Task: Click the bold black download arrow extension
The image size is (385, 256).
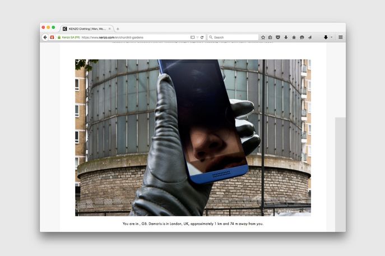Action: pos(326,37)
